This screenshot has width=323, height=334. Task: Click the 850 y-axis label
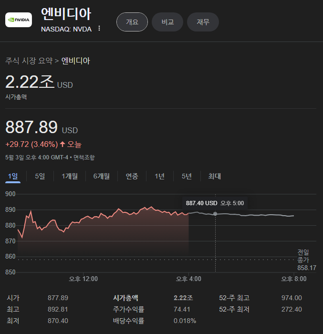[x=10, y=272]
